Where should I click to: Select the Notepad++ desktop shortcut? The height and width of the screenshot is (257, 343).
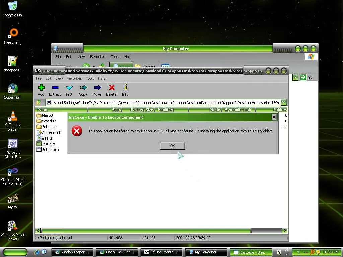point(13,64)
